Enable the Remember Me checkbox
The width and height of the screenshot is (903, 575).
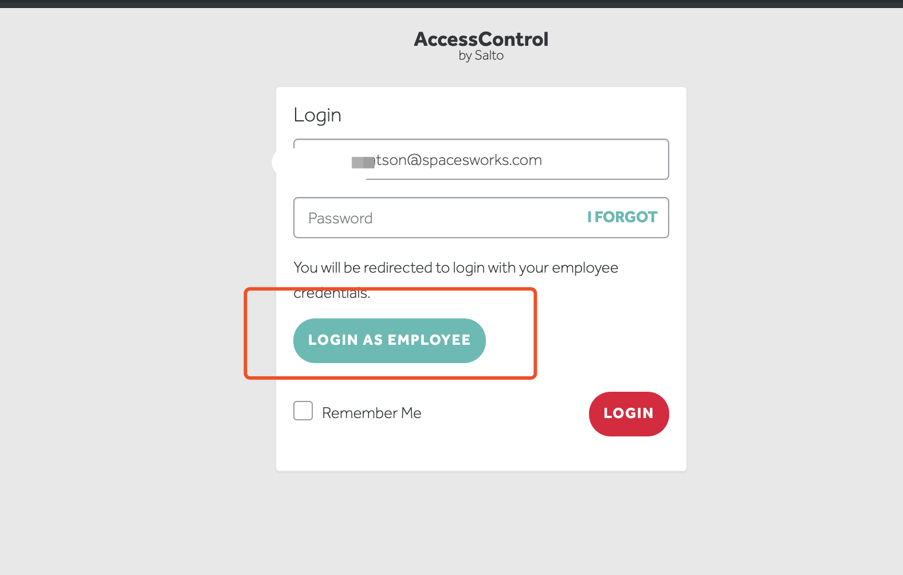click(x=303, y=411)
